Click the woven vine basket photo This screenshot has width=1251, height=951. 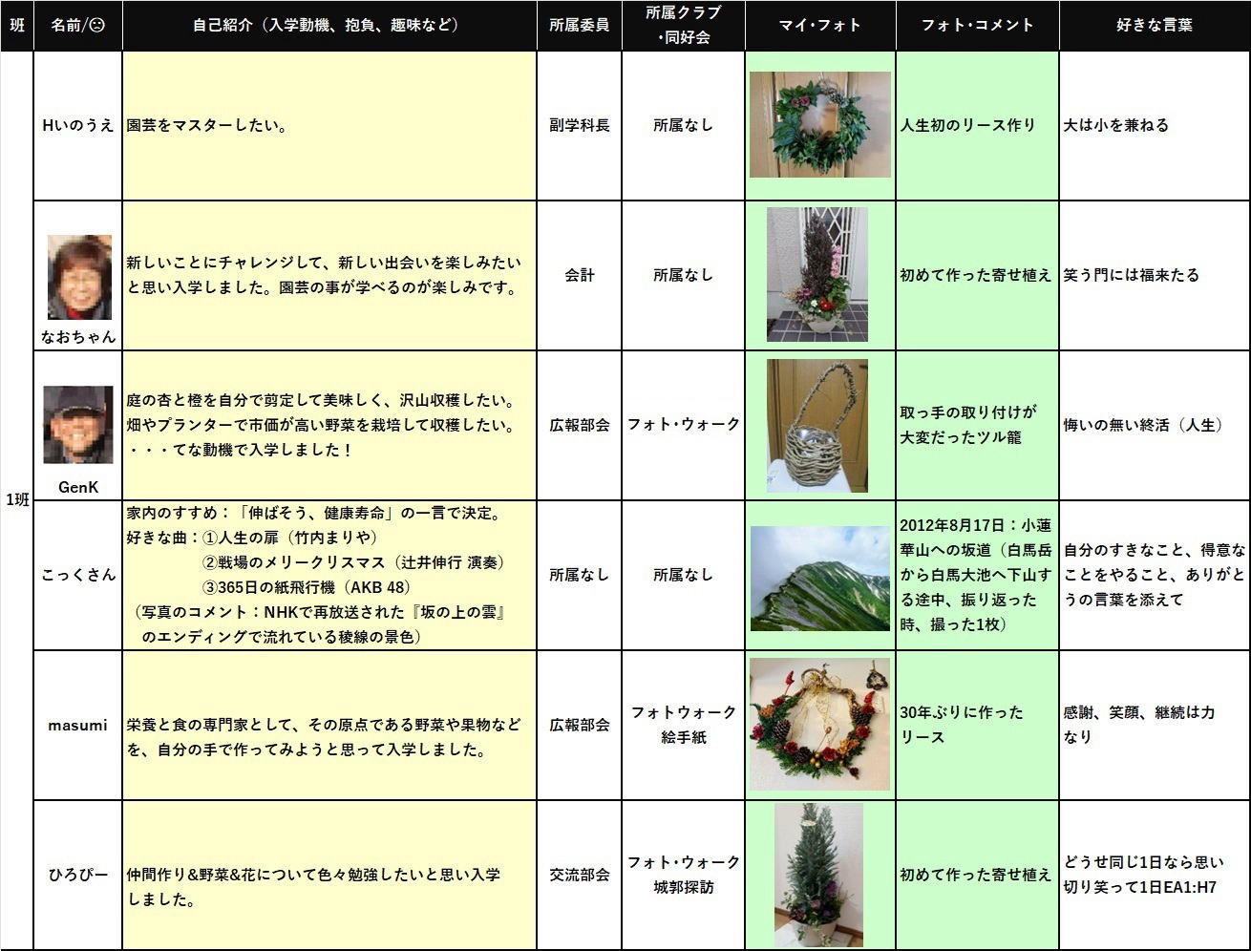(816, 426)
